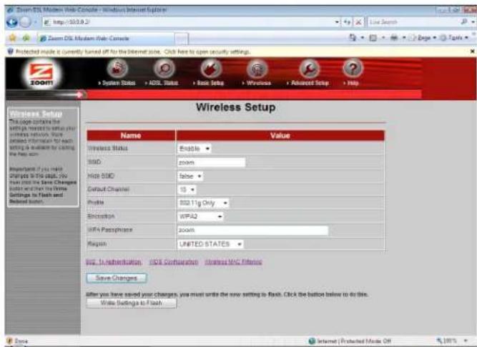Go back with the browser Back arrow
The width and height of the screenshot is (477, 347).
12,22
